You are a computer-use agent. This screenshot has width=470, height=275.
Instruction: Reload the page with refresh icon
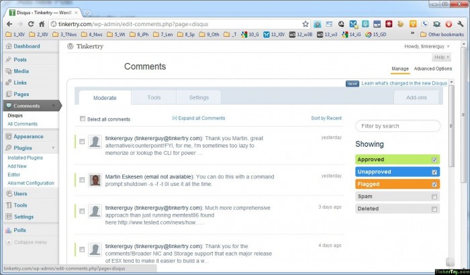(x=31, y=24)
